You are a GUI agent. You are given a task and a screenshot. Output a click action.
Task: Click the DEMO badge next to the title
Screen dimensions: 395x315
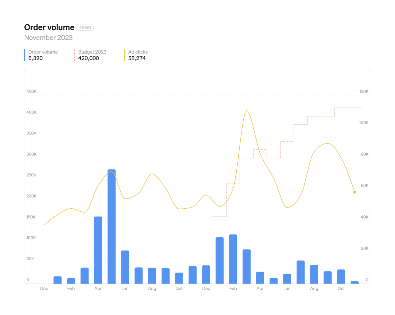[85, 27]
